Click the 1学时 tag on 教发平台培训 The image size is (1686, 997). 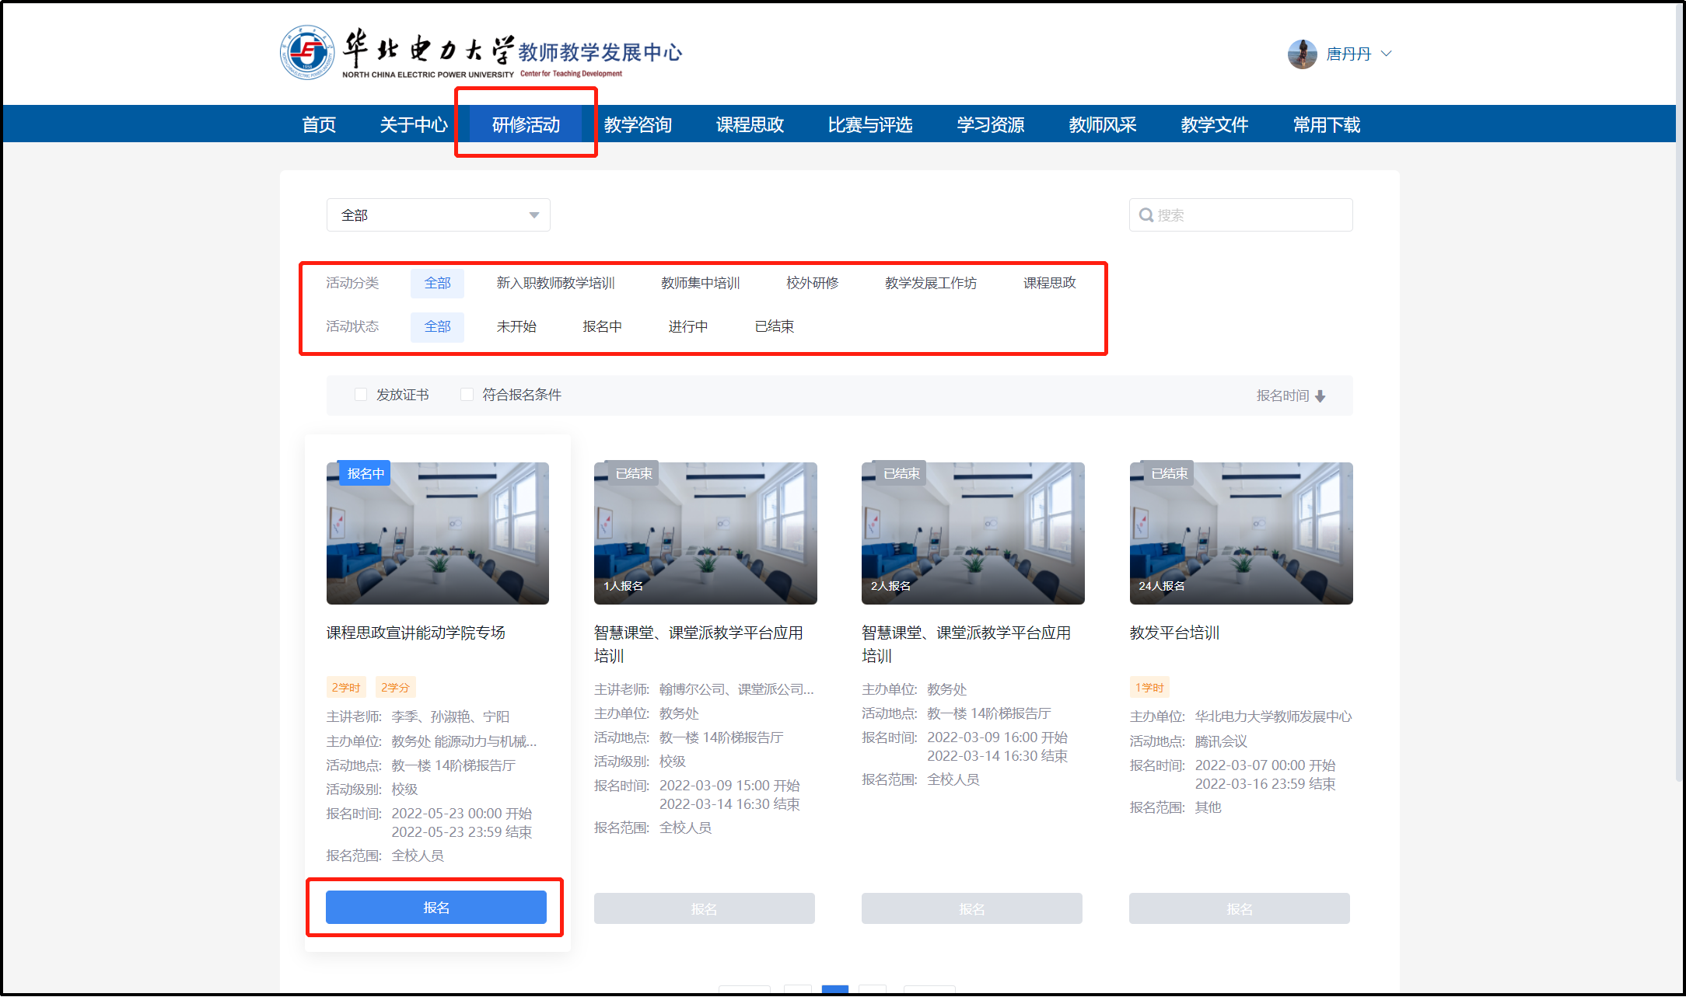point(1149,688)
